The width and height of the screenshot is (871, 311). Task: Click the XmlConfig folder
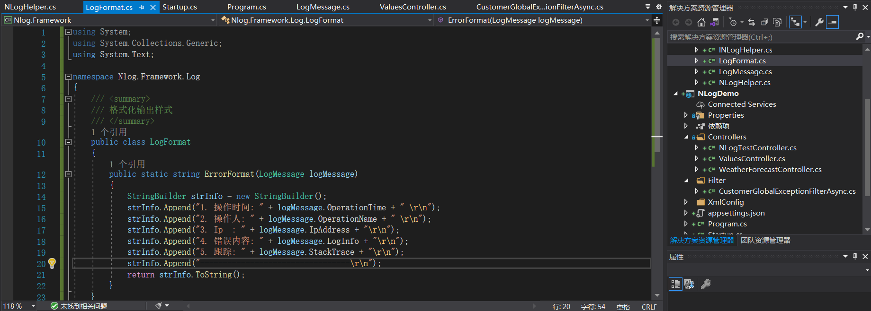tap(726, 202)
